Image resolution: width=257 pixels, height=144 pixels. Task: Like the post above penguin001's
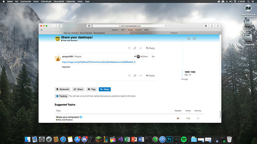129,48
